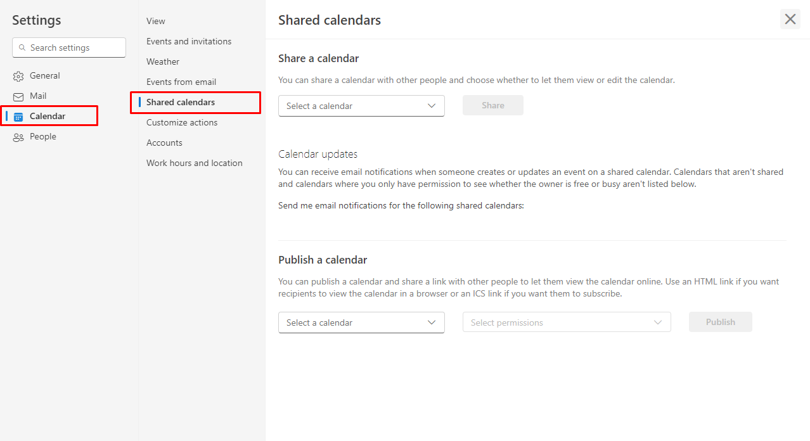Open Select a calendar dropdown under Share
Image resolution: width=810 pixels, height=441 pixels.
(x=361, y=106)
